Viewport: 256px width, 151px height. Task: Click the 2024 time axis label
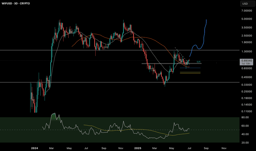pyautogui.click(x=34, y=148)
